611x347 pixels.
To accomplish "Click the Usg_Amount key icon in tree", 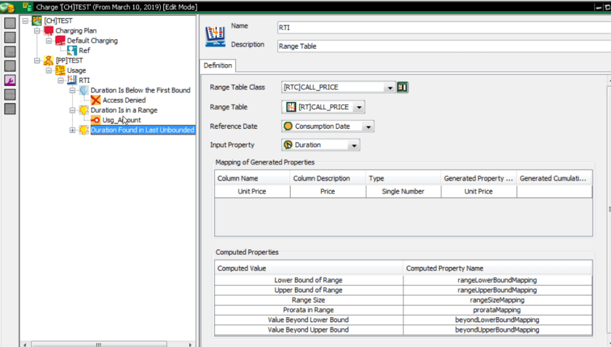I will click(95, 120).
